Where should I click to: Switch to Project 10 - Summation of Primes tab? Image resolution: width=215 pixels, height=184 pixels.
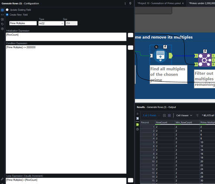[159, 3]
